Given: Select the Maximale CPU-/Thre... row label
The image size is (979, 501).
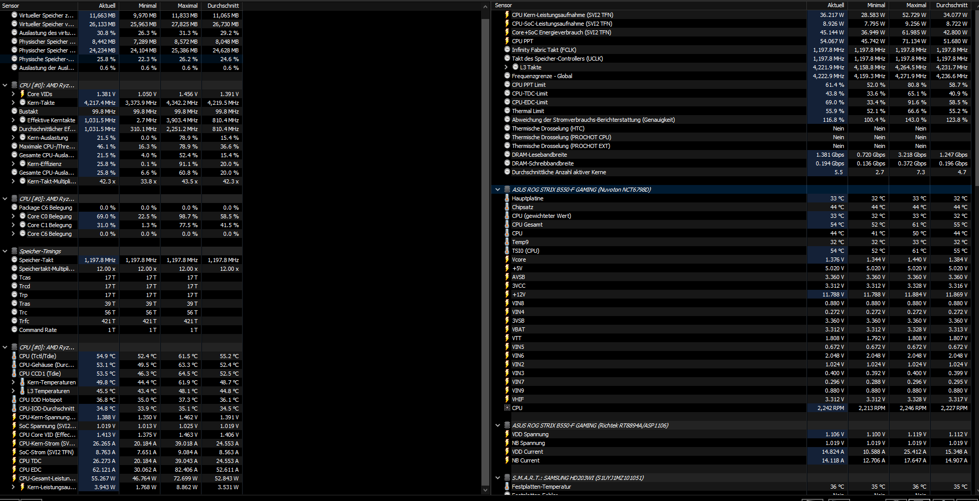Looking at the screenshot, I should (x=46, y=146).
